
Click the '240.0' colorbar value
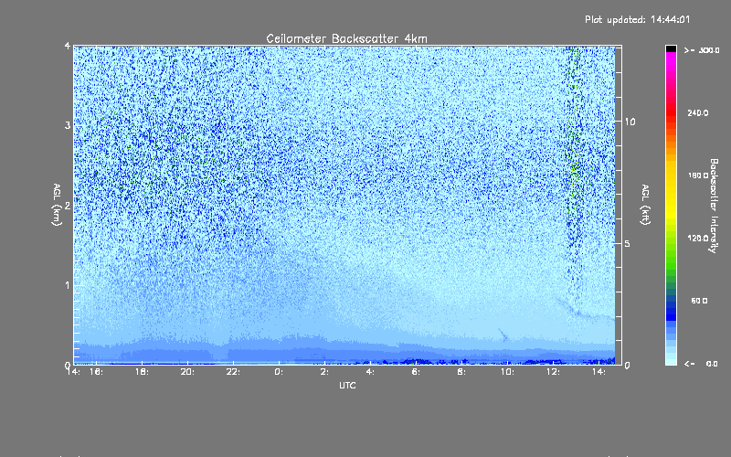pos(698,112)
